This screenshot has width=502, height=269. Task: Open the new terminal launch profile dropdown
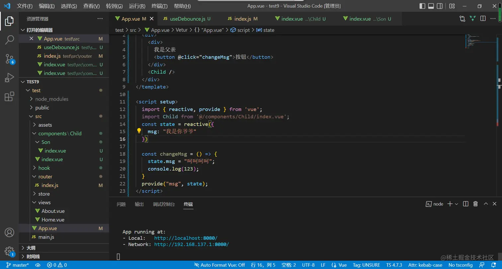point(457,204)
